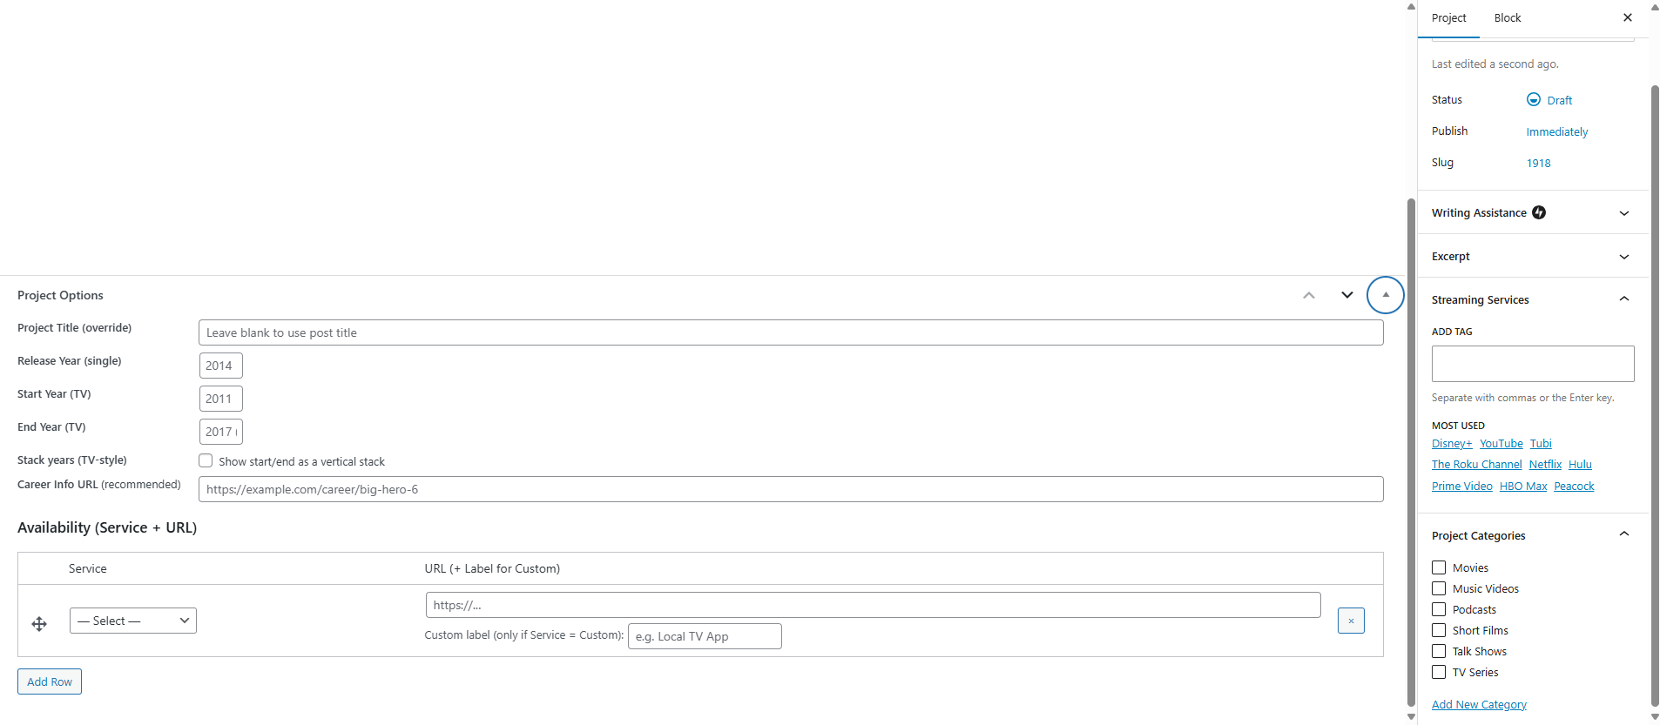Click the Draft status icon

point(1534,100)
